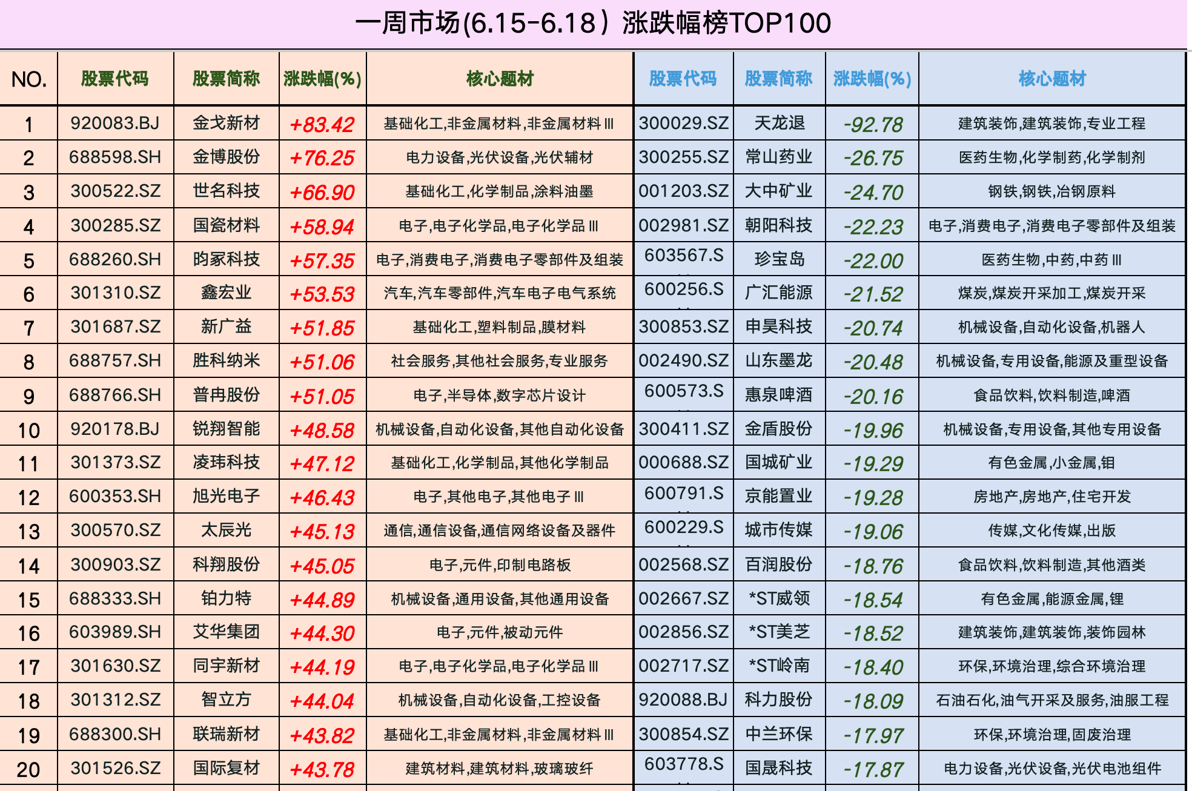This screenshot has width=1192, height=791.
Task: Click stock name 惠泉啤酒
Action: click(779, 395)
